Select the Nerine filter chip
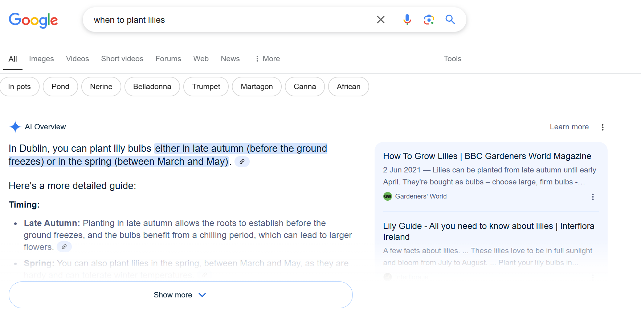The width and height of the screenshot is (641, 309). (x=101, y=87)
